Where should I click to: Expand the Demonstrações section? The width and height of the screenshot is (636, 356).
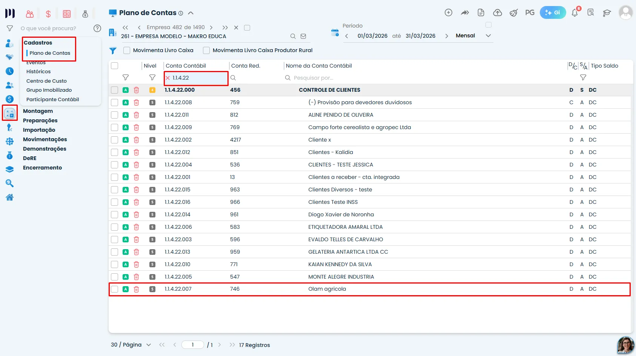(45, 149)
